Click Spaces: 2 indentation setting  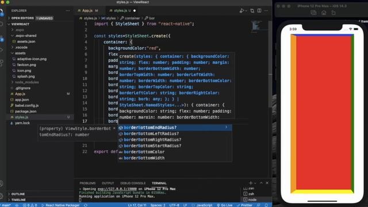click(158, 205)
